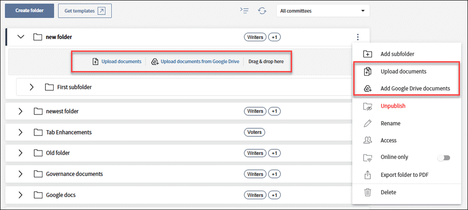
Task: Click the Delete trash icon
Action: [x=368, y=192]
